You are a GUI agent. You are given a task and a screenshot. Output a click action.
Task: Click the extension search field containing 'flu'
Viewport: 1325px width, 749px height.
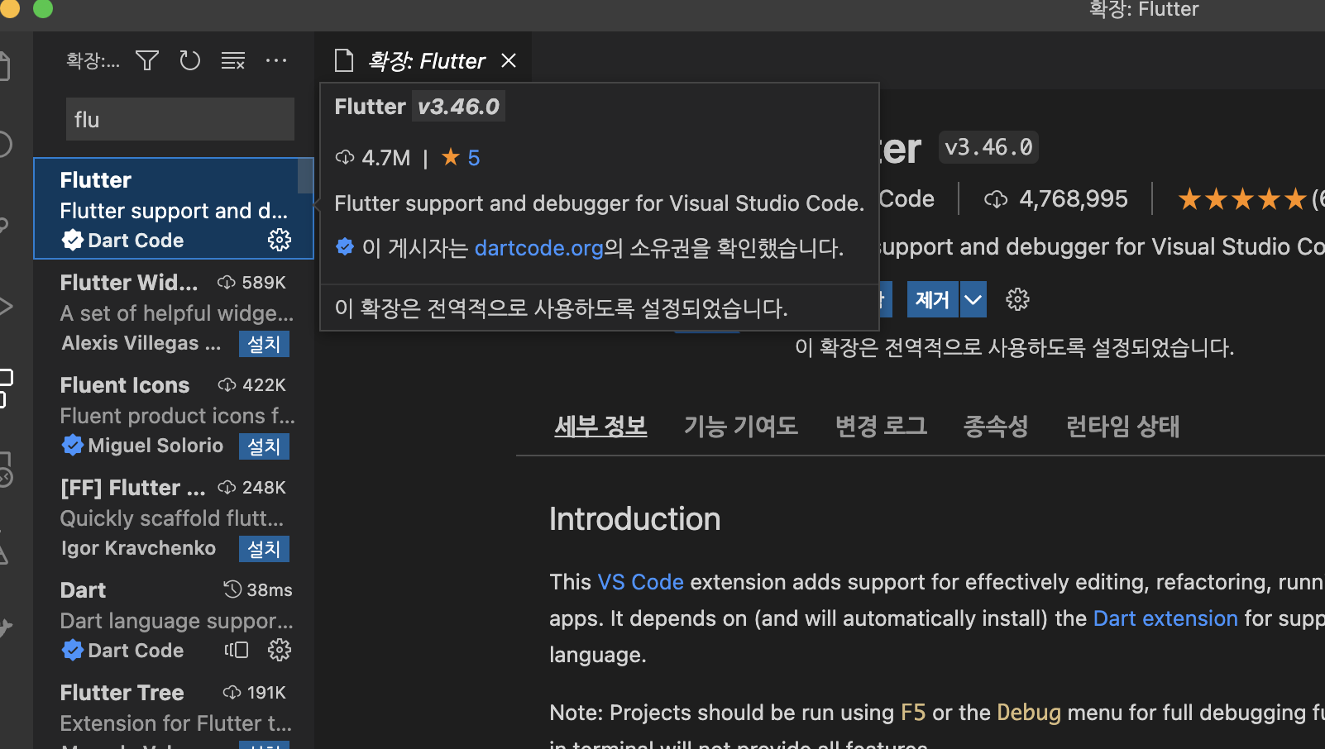coord(180,119)
